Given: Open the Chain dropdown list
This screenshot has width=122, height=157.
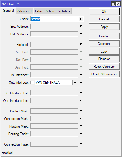Looking at the screenshot, I should 81,19.
